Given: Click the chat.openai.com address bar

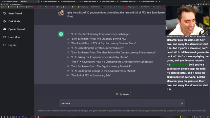Looking at the screenshot, I should pyautogui.click(x=98, y=4).
